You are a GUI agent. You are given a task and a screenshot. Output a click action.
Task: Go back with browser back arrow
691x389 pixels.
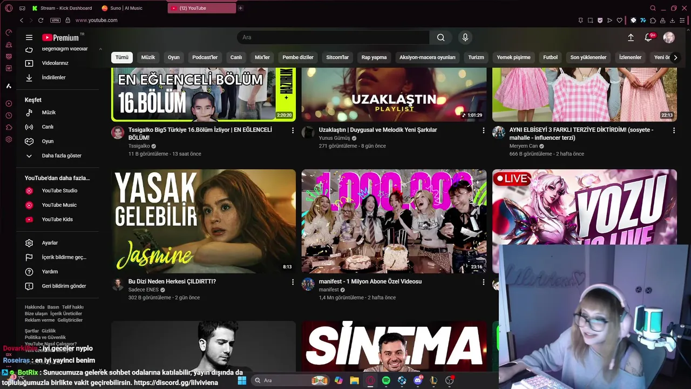coord(22,20)
